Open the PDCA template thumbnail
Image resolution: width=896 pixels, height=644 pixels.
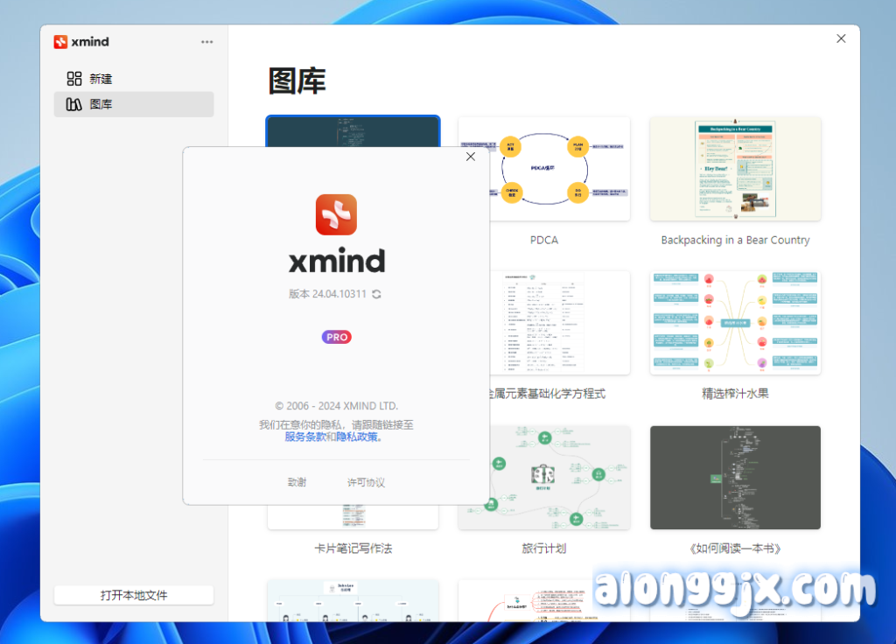click(543, 169)
